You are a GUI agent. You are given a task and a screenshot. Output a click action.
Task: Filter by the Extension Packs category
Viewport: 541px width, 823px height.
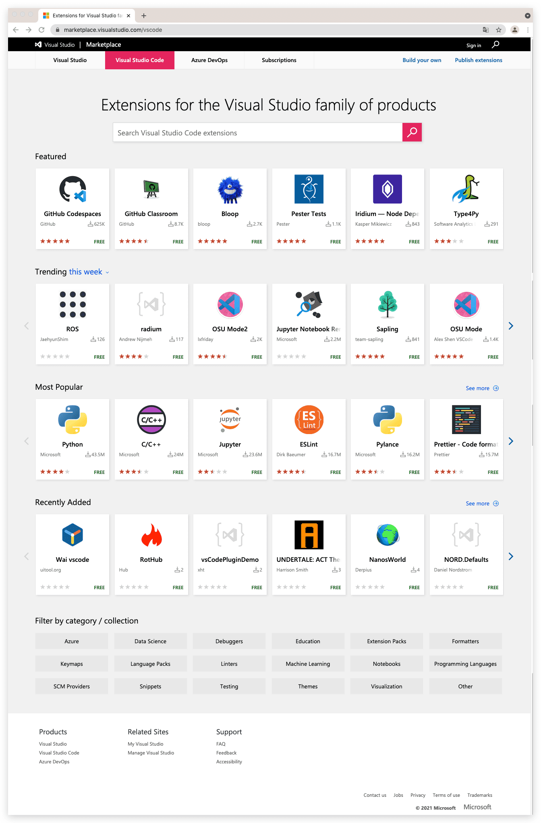click(387, 641)
